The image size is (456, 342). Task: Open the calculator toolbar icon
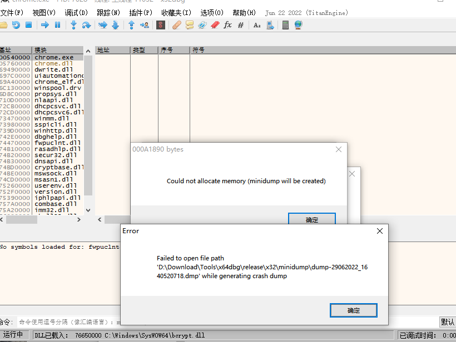pos(285,25)
